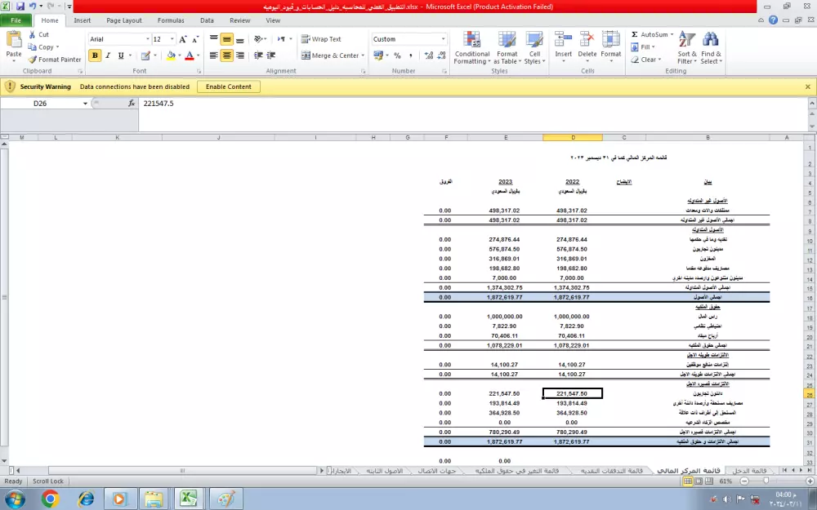Open Sort & Filter options
The image size is (817, 510).
(687, 47)
